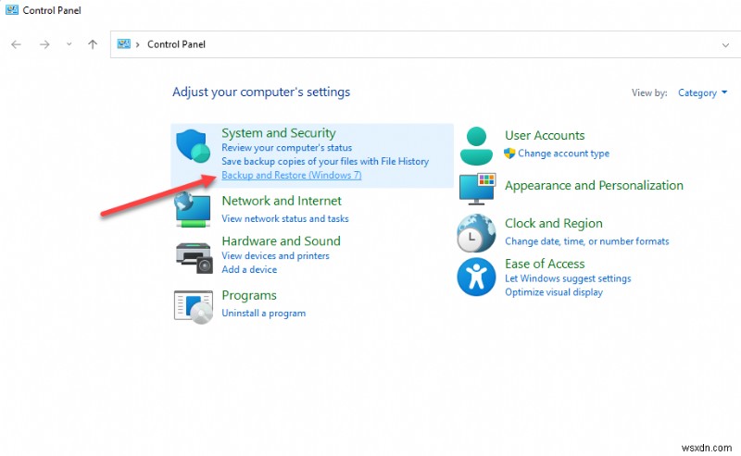The height and width of the screenshot is (456, 741).
Task: Click Control Panel text in address bar
Action: [176, 44]
